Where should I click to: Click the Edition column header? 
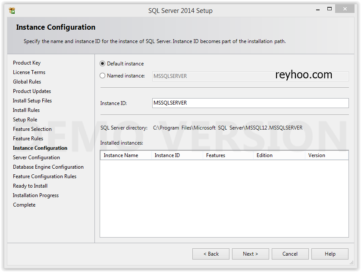[279, 155]
